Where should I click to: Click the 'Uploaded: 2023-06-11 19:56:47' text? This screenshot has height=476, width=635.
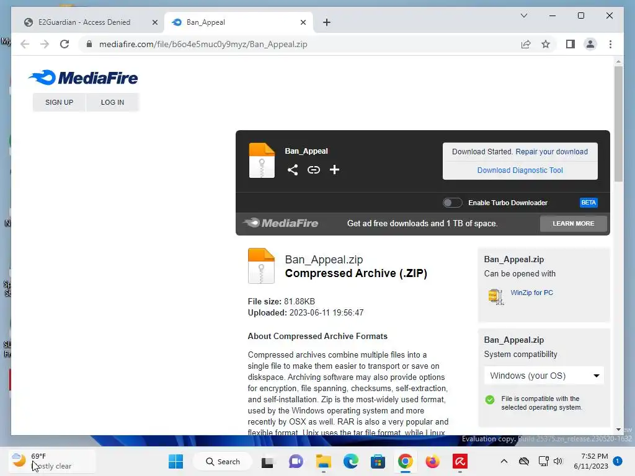pos(306,313)
